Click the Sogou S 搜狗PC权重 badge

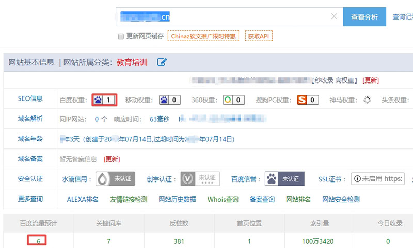308,100
